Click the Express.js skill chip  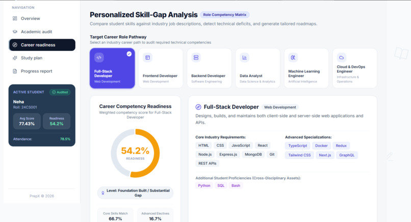(228, 154)
